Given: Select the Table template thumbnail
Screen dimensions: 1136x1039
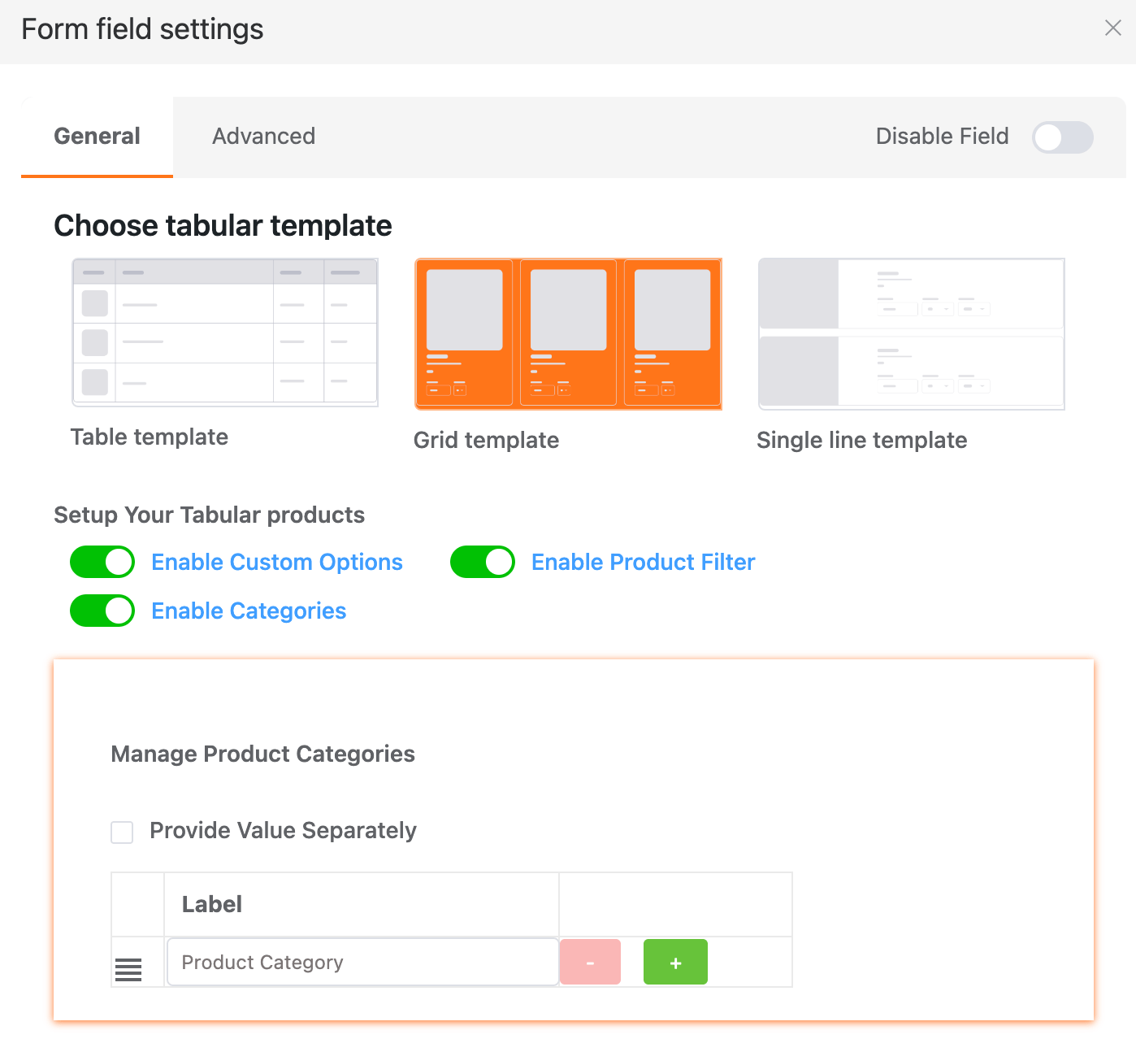Looking at the screenshot, I should [225, 333].
